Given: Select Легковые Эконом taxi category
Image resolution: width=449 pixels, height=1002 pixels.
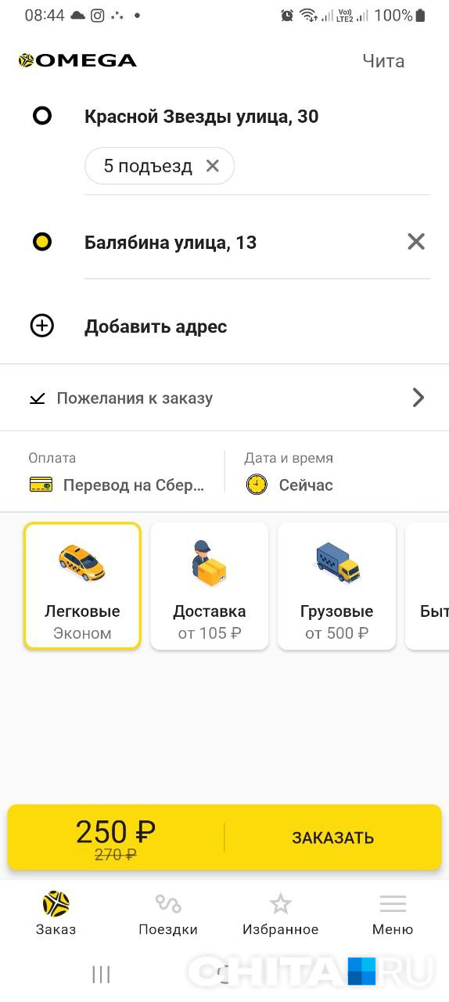Looking at the screenshot, I should [x=82, y=586].
